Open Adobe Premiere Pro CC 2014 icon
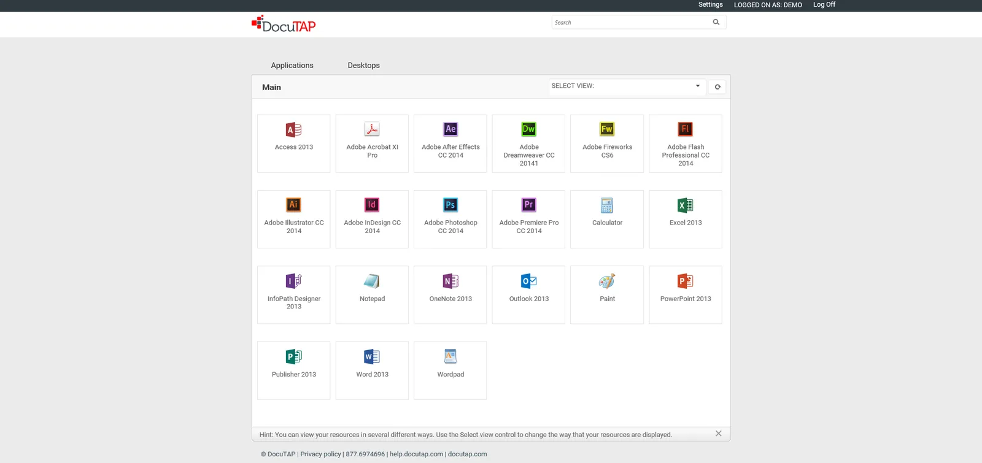This screenshot has width=982, height=463. (x=528, y=205)
